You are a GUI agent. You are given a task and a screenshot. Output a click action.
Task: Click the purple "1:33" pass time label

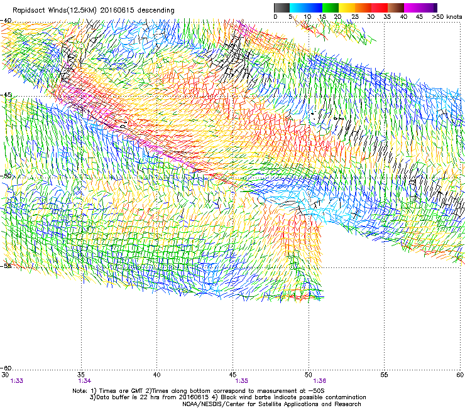click(x=16, y=381)
